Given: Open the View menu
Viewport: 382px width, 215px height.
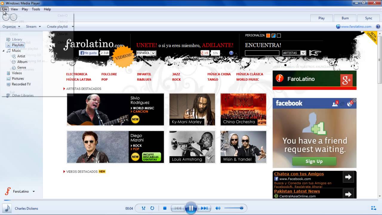Looking at the screenshot, I should 14,9.
